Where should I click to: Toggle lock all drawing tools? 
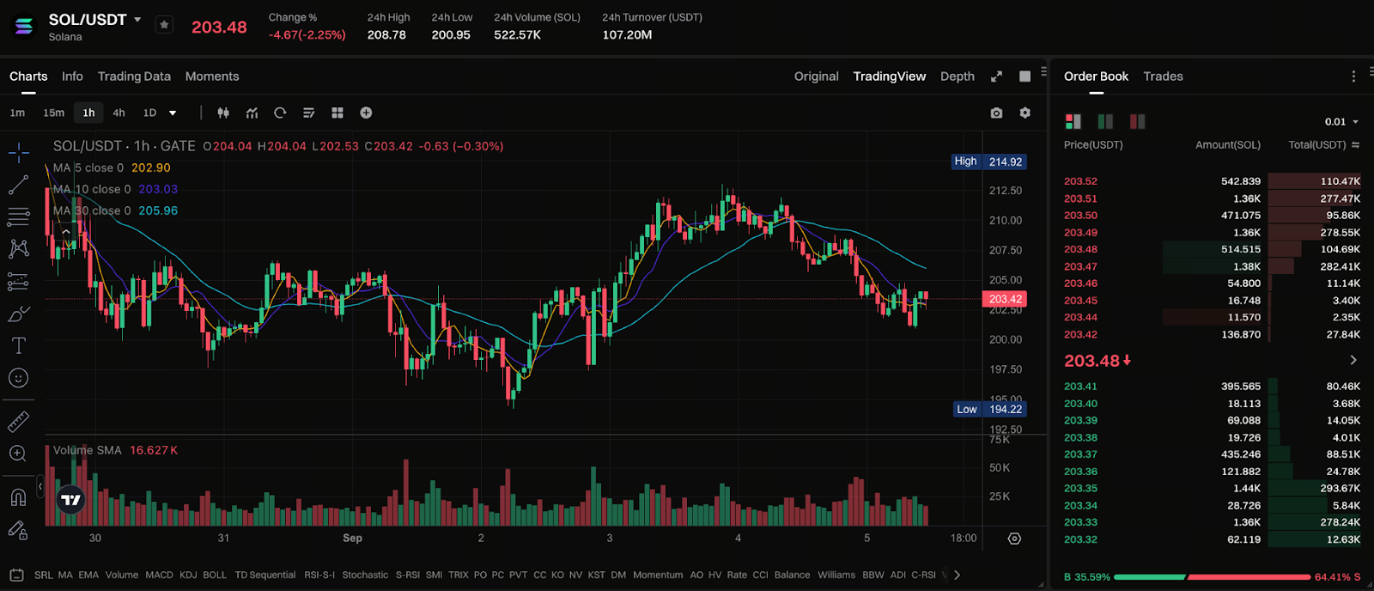pyautogui.click(x=18, y=530)
